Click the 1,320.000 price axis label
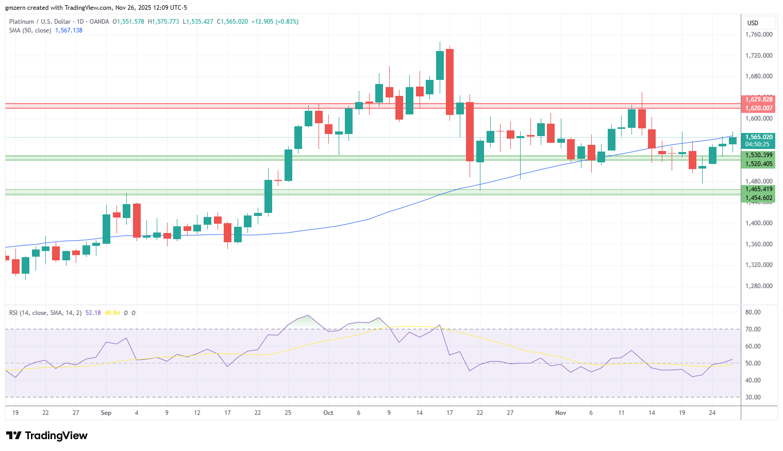Screen dimensions: 783x451 [x=759, y=265]
